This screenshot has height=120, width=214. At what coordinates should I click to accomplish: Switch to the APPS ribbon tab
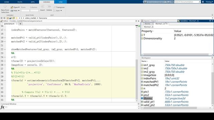point(33,2)
